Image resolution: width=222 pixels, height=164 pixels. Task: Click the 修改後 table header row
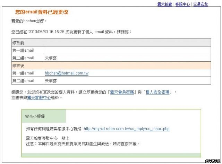pos(111,66)
